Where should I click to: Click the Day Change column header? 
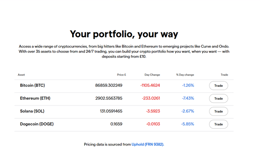point(152,75)
